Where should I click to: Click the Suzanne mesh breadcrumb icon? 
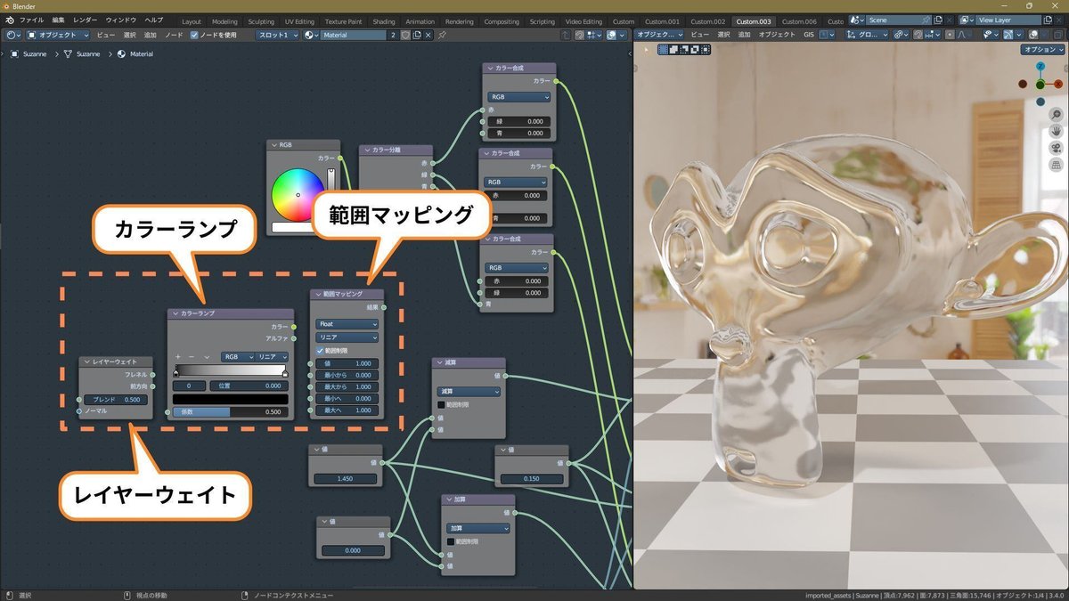68,53
